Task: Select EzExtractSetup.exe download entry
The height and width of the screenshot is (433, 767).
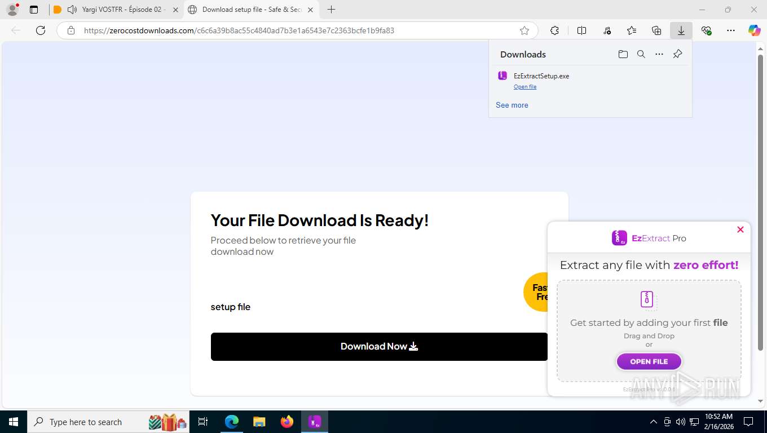Action: pos(590,81)
